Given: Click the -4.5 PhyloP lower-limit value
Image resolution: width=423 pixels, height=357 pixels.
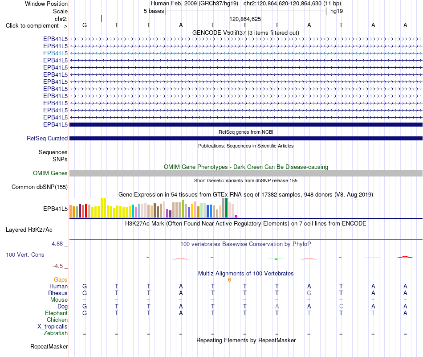Looking at the screenshot, I should coord(58,266).
